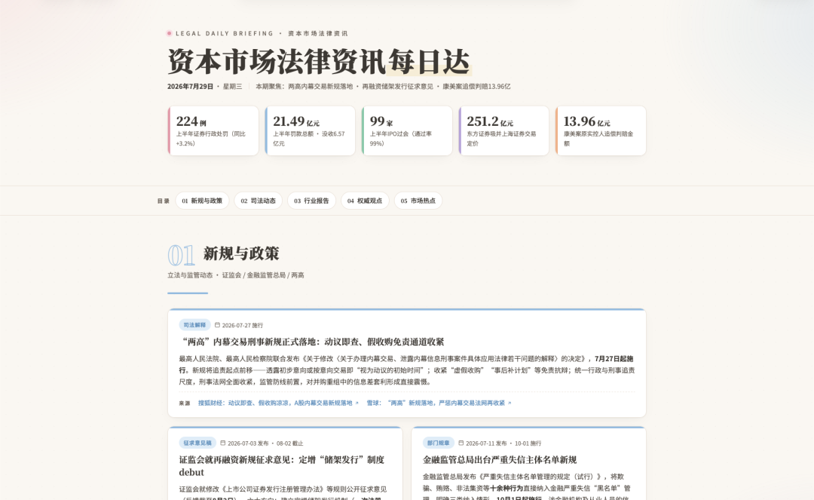
Task: Select the 21.49 亿元 罚款总额 stat card
Action: [x=311, y=130]
